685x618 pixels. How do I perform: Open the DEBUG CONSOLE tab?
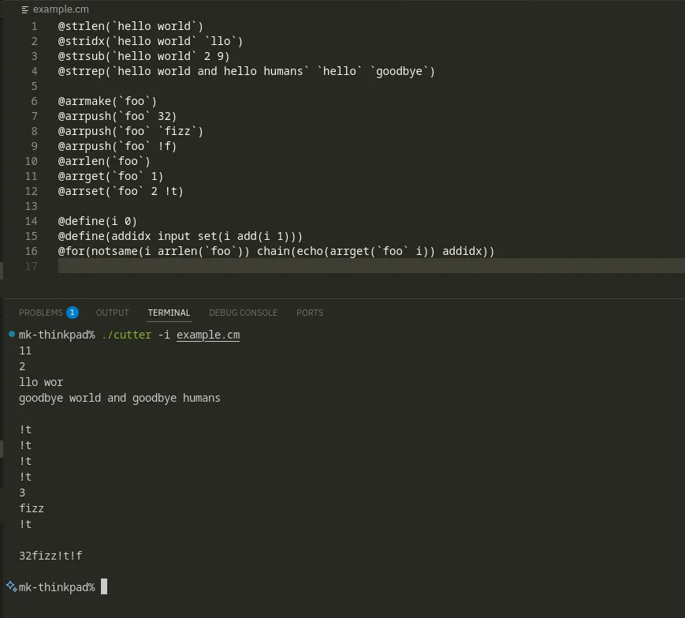[x=243, y=313]
